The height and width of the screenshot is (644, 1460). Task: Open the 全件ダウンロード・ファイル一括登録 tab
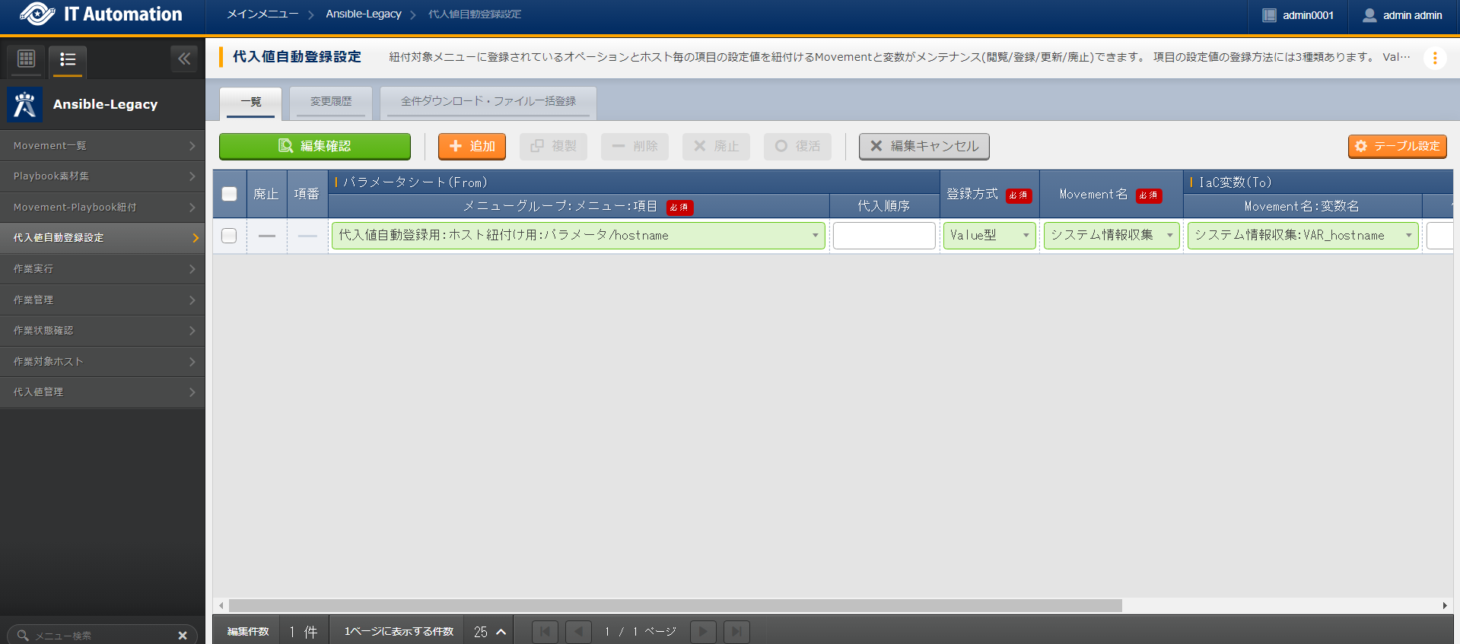pyautogui.click(x=488, y=102)
